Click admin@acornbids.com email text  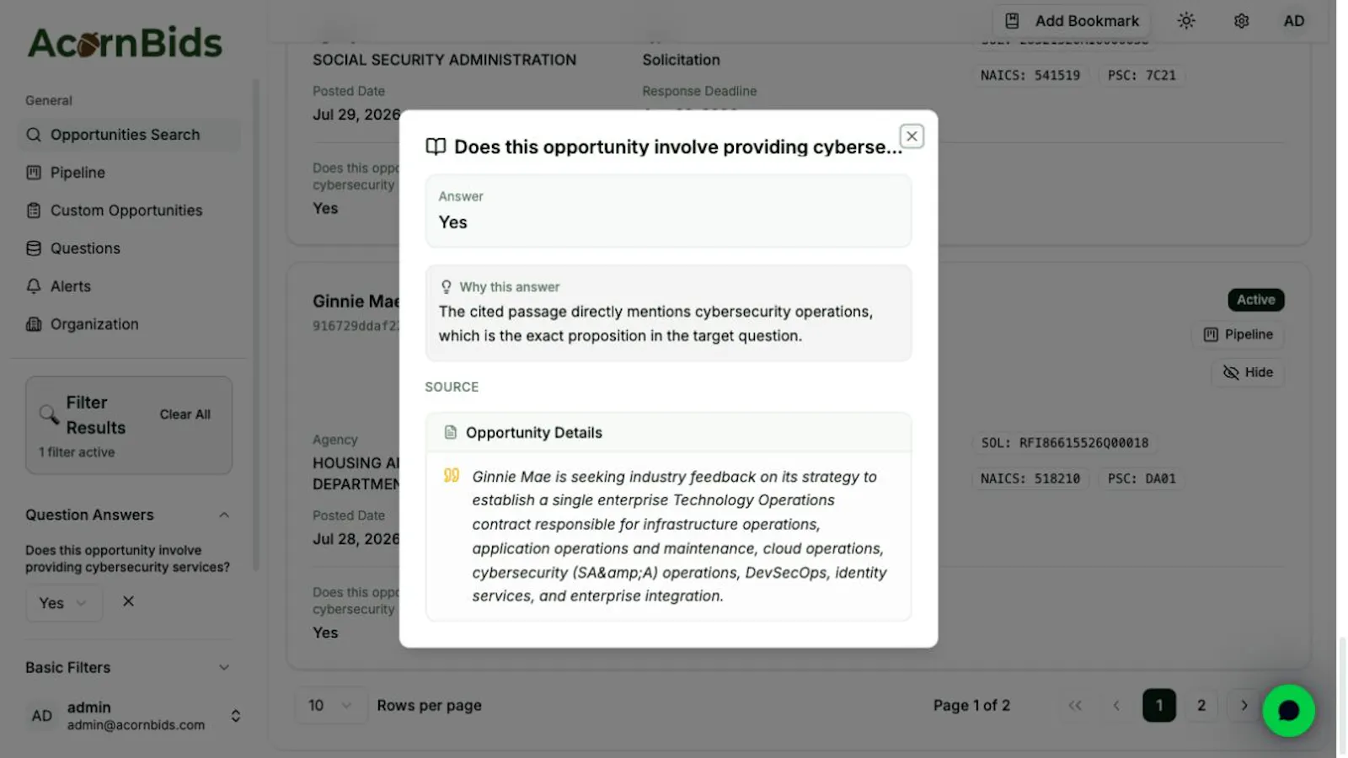click(x=136, y=725)
